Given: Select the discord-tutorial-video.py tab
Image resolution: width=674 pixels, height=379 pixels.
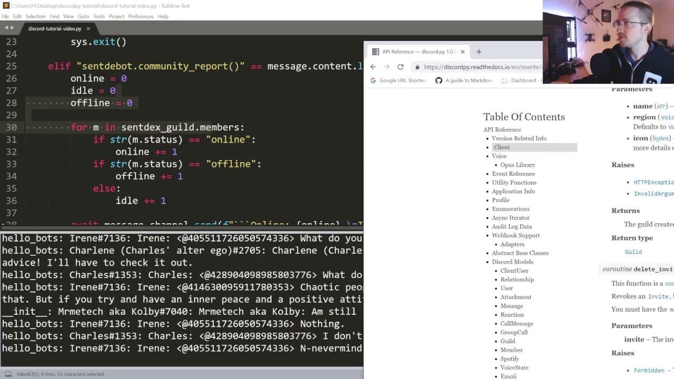Looking at the screenshot, I should point(55,28).
